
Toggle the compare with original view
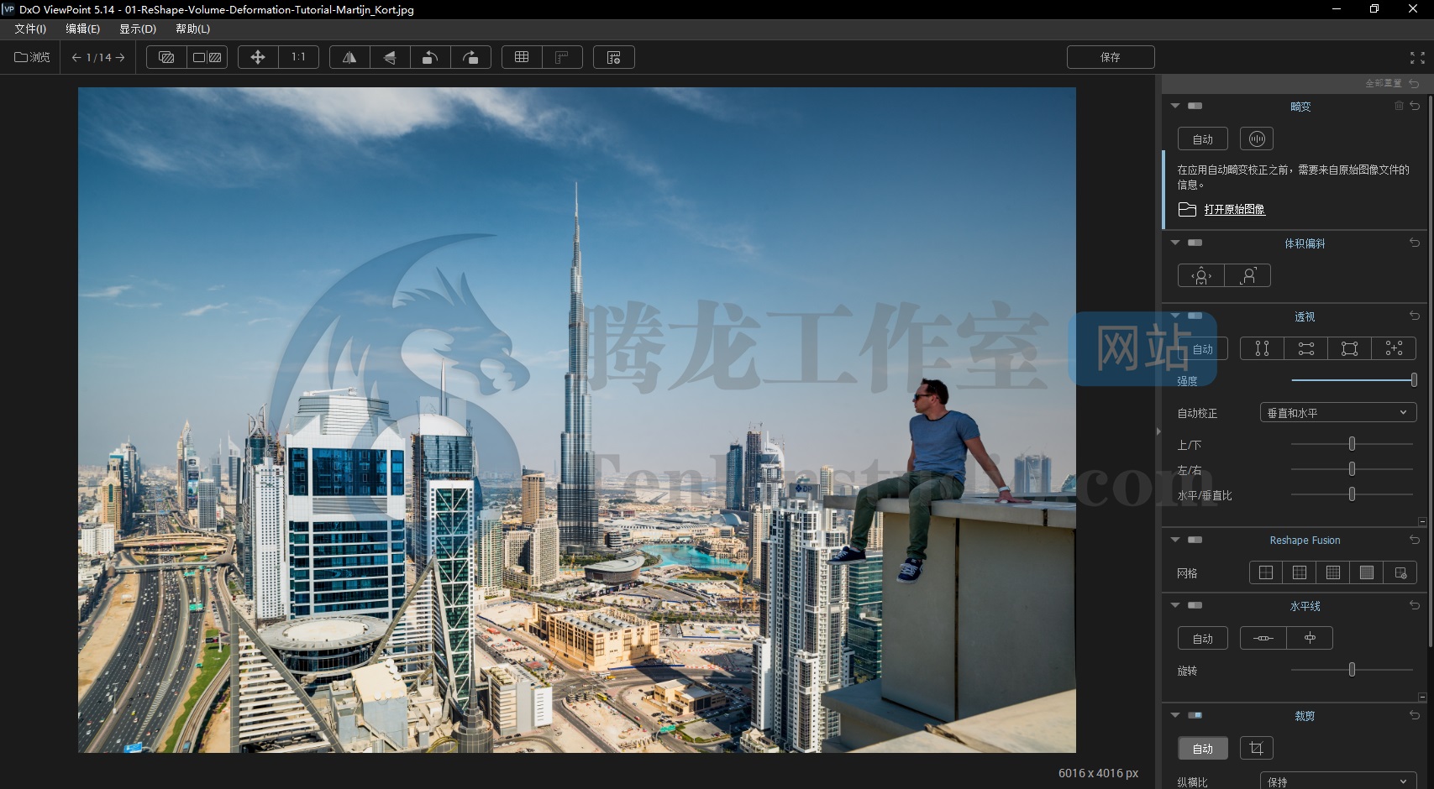[166, 57]
